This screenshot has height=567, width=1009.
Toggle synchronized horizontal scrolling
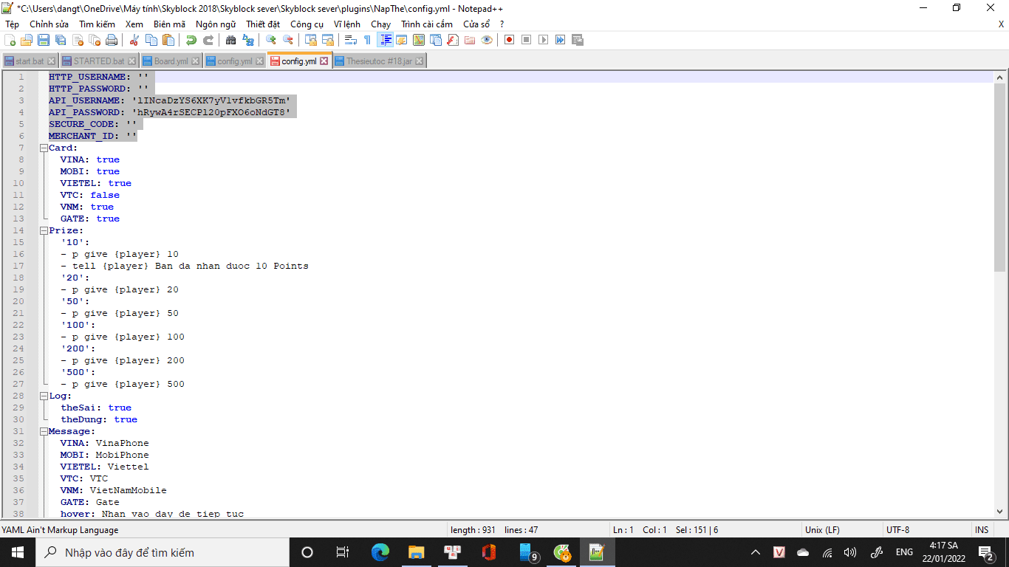coord(328,40)
